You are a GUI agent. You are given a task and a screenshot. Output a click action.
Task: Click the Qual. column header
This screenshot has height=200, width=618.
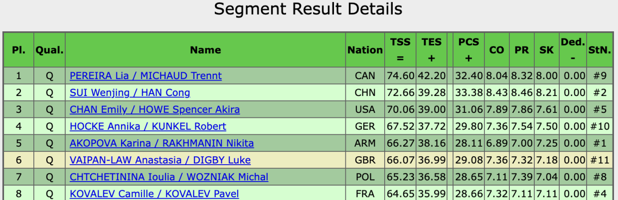point(49,50)
